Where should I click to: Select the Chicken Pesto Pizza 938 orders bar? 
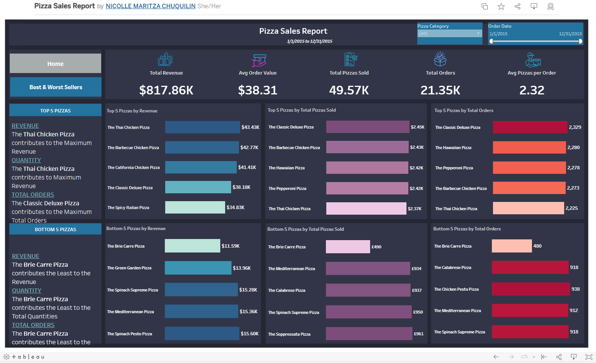pos(531,289)
